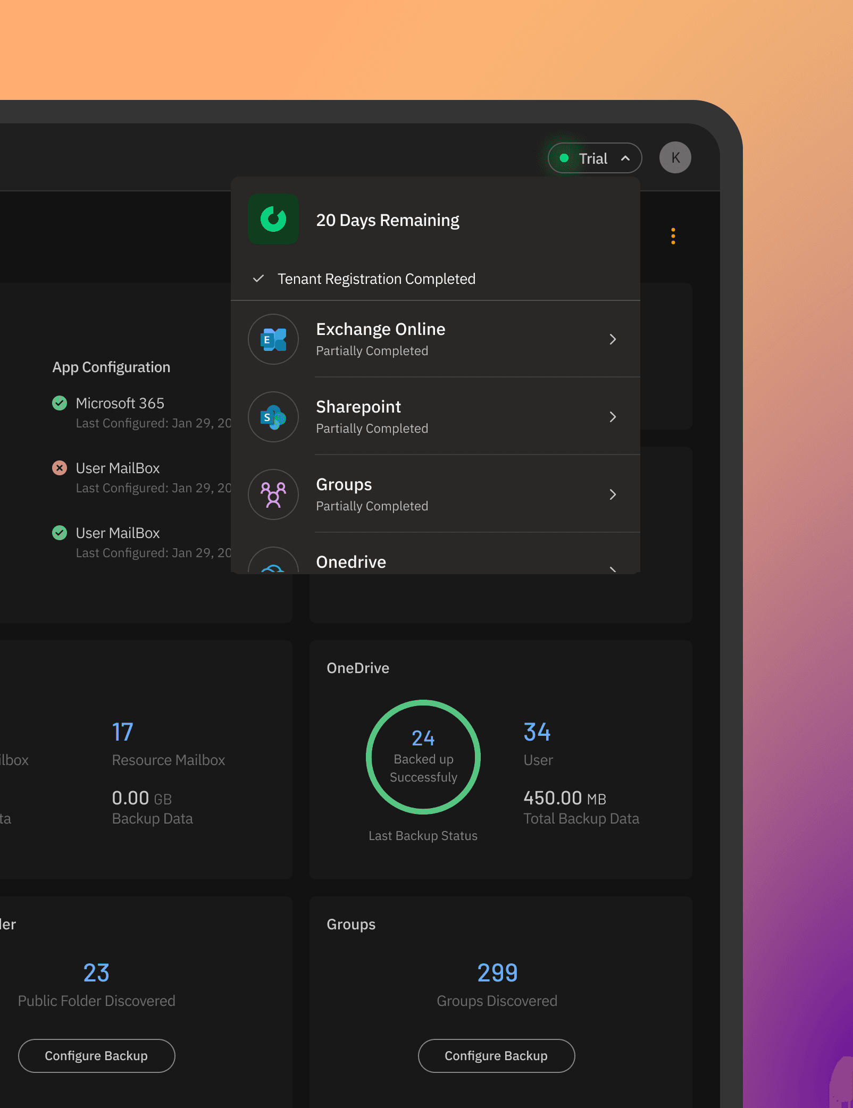Click the success icon beside Microsoft 365
The height and width of the screenshot is (1108, 853).
point(60,403)
